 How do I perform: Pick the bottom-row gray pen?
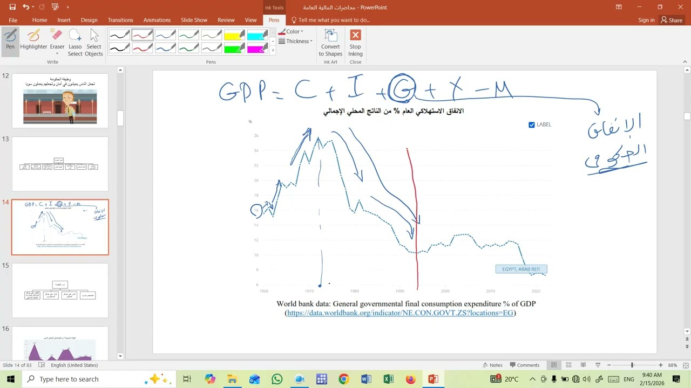(x=212, y=48)
